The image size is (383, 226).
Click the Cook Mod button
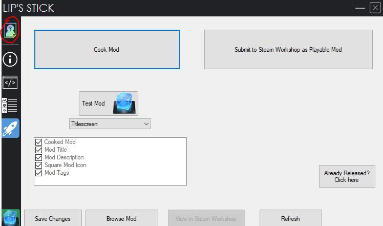click(x=107, y=49)
